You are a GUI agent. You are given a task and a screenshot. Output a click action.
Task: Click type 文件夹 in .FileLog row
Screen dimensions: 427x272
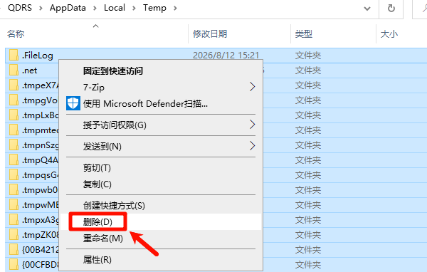[308, 56]
